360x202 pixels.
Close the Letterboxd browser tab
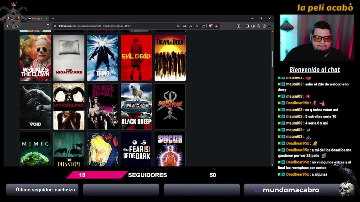(46, 19)
